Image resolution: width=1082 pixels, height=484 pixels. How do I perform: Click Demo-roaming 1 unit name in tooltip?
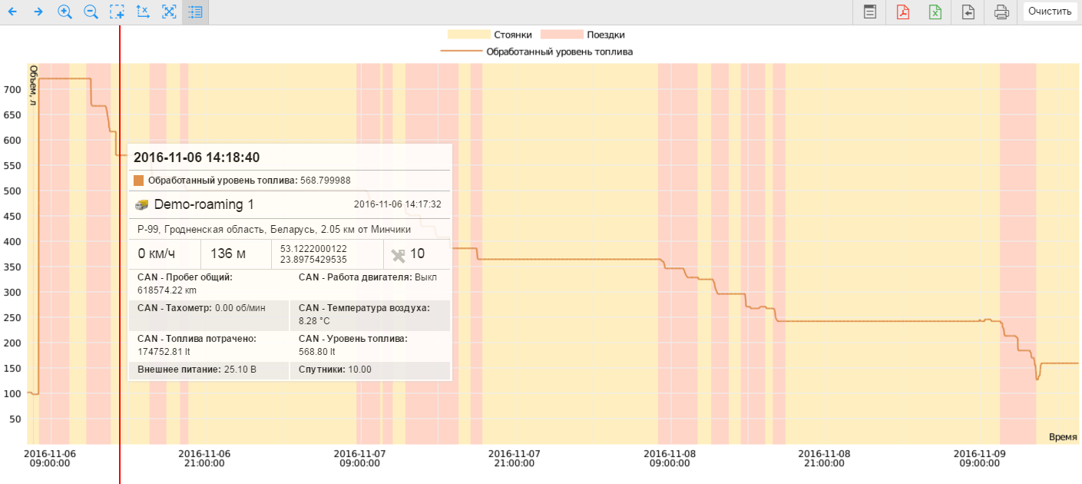tap(203, 205)
